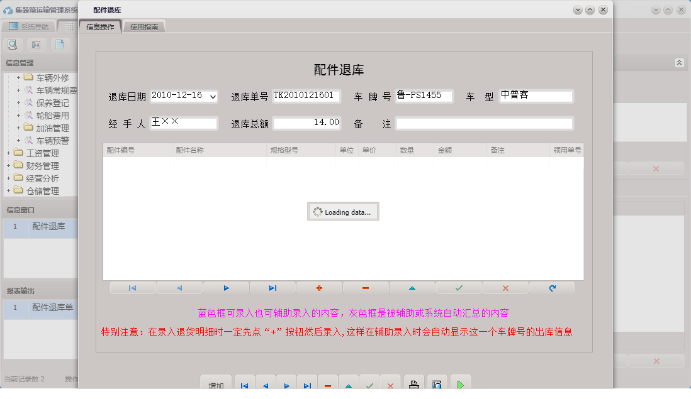The width and height of the screenshot is (691, 399).
Task: Select the 信息操作 tab
Action: point(101,26)
